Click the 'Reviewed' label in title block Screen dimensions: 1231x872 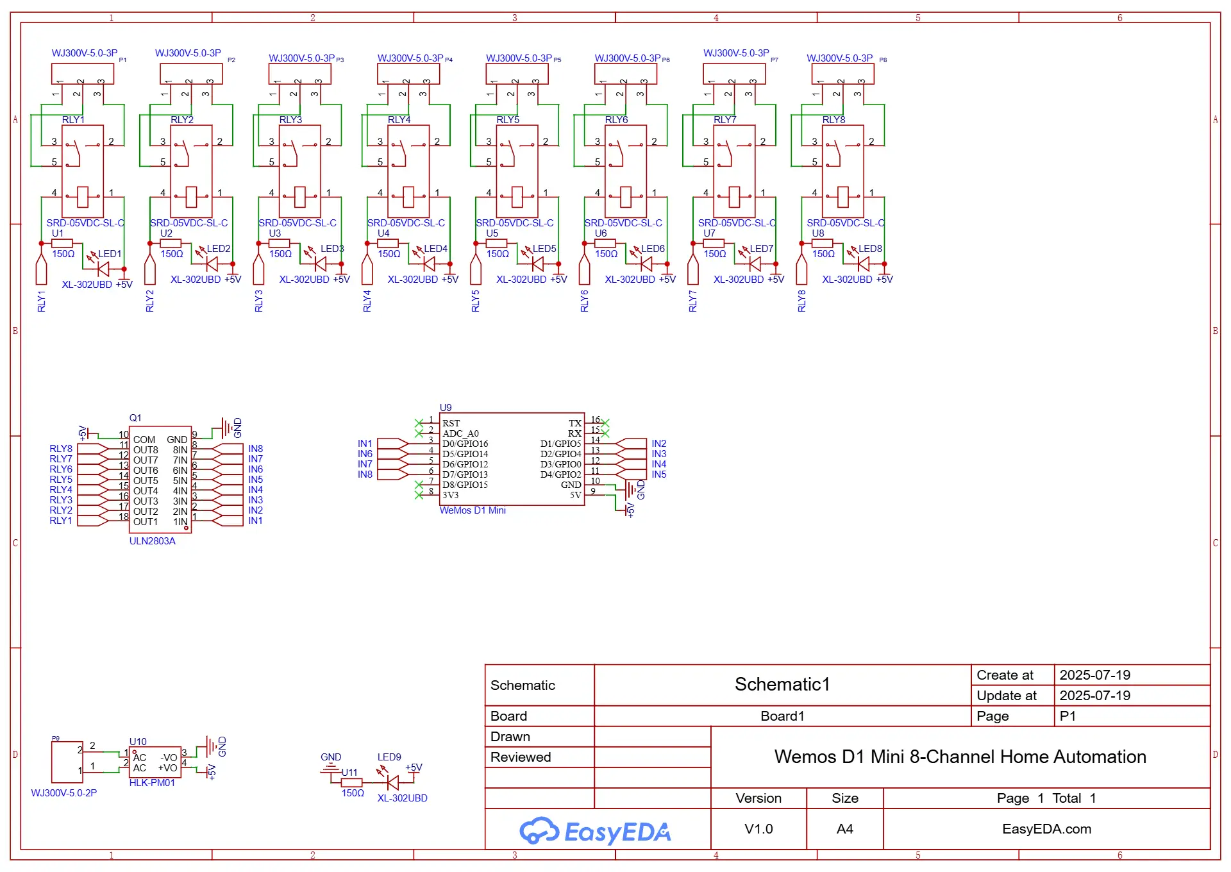[x=520, y=757]
